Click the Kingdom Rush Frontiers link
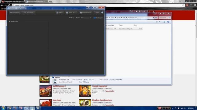197x110 pixels. point(102,100)
